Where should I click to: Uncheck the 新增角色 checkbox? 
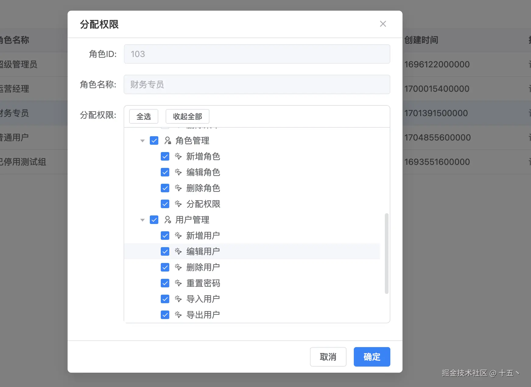coord(165,156)
